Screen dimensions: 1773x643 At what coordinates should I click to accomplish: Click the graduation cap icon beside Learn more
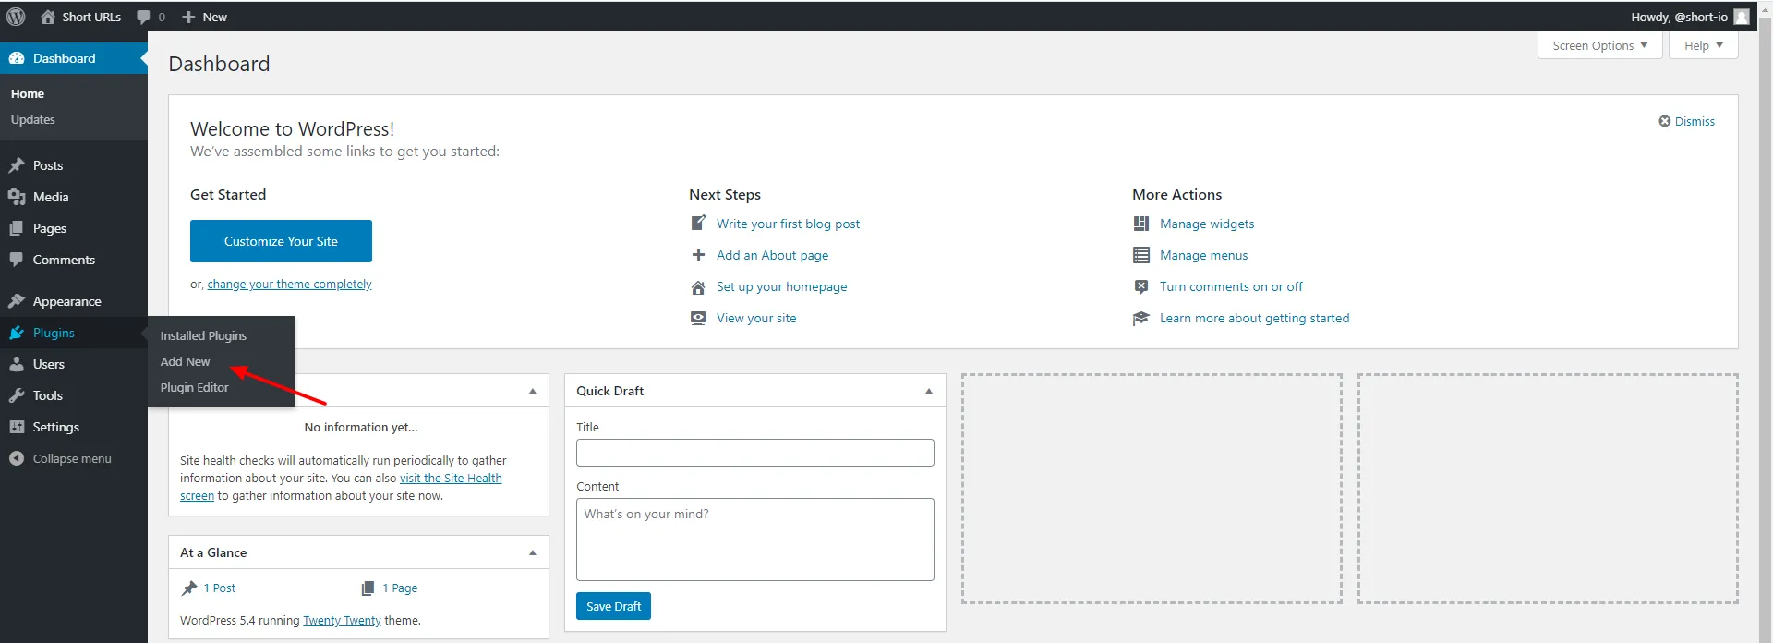point(1141,318)
